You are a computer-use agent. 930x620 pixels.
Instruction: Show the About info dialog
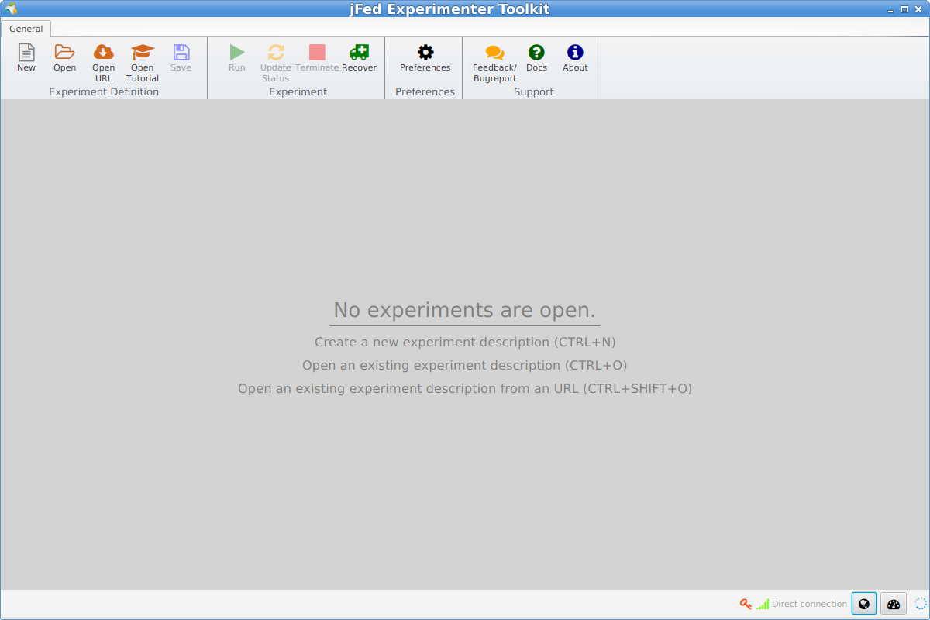575,58
